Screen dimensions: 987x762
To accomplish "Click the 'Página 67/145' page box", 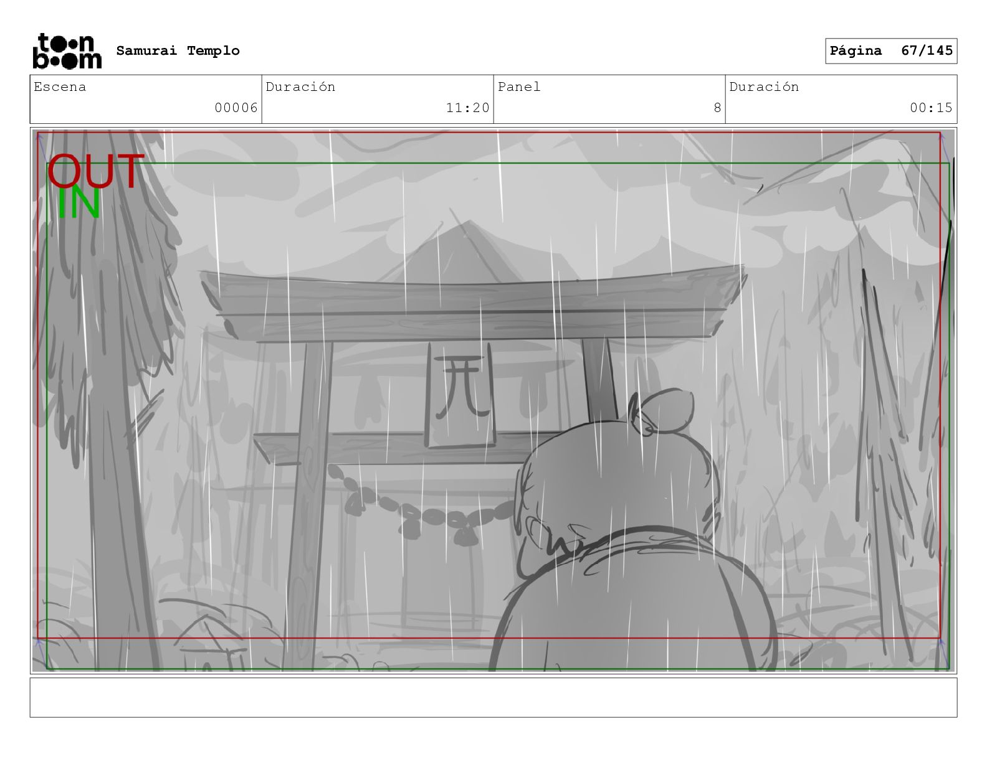I will tap(891, 51).
